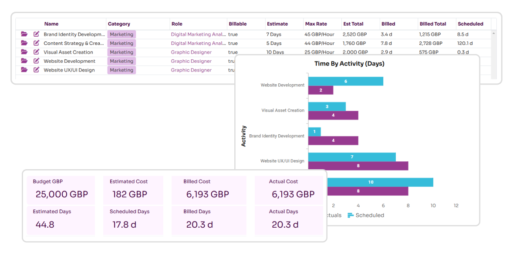Edit the Visual Asset Creation row
The image size is (513, 266).
point(36,51)
